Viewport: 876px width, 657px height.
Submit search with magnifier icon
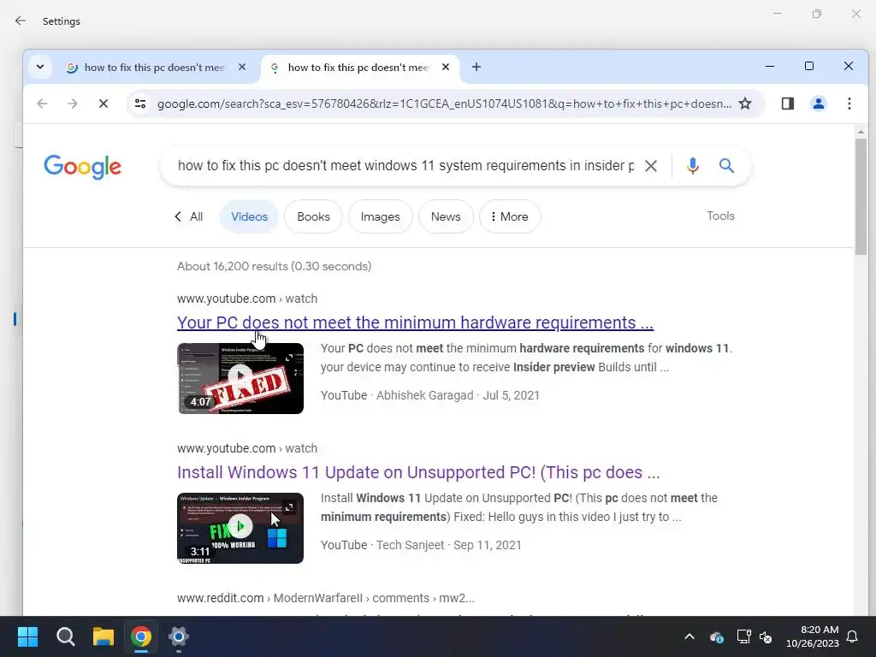click(x=726, y=165)
